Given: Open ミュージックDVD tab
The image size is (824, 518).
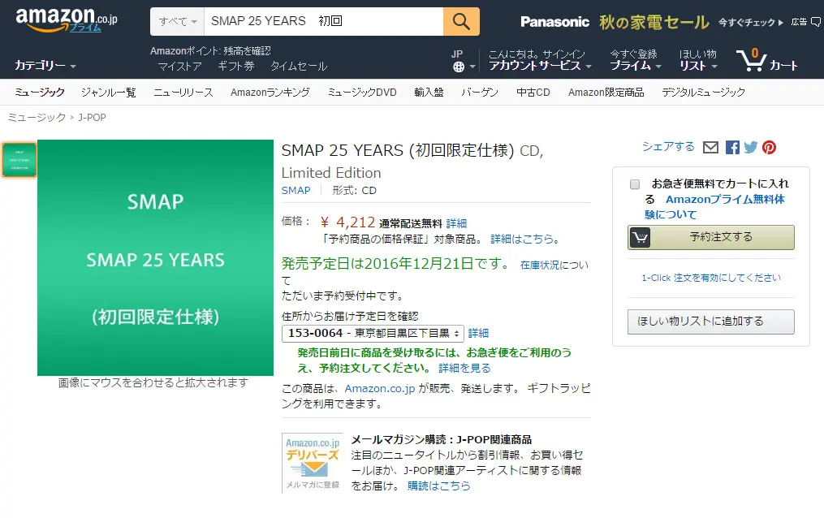Looking at the screenshot, I should (362, 93).
